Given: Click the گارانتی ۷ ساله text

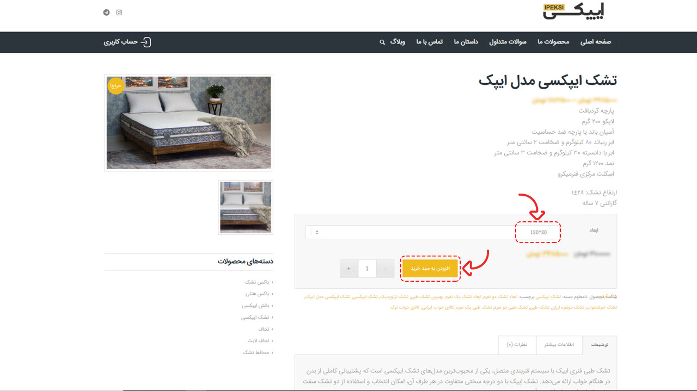Looking at the screenshot, I should [x=600, y=203].
